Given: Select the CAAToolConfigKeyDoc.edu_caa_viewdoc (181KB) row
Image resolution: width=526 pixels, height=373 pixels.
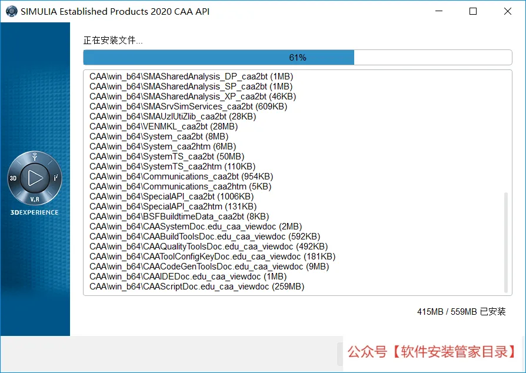Looking at the screenshot, I should 212,257.
